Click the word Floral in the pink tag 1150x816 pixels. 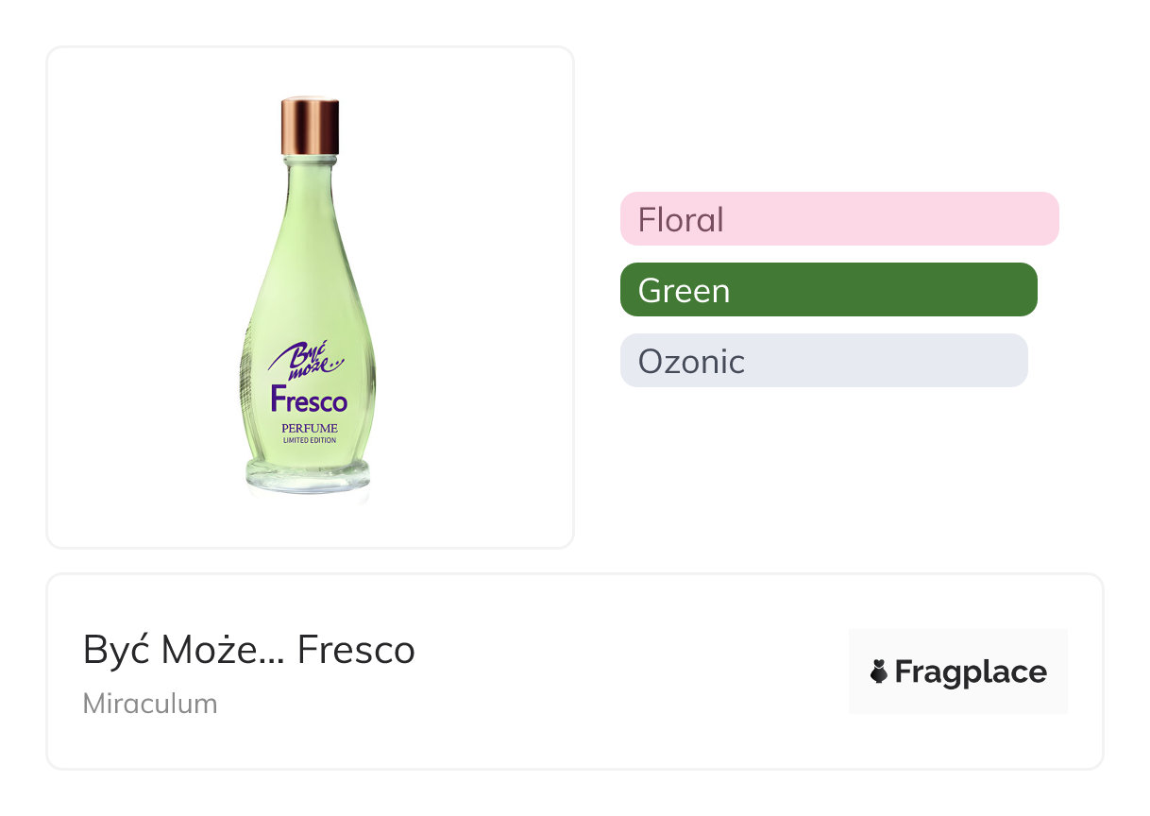[681, 220]
